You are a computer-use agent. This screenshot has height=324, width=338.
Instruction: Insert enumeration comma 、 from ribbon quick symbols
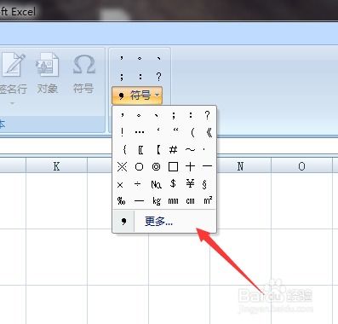click(x=158, y=58)
